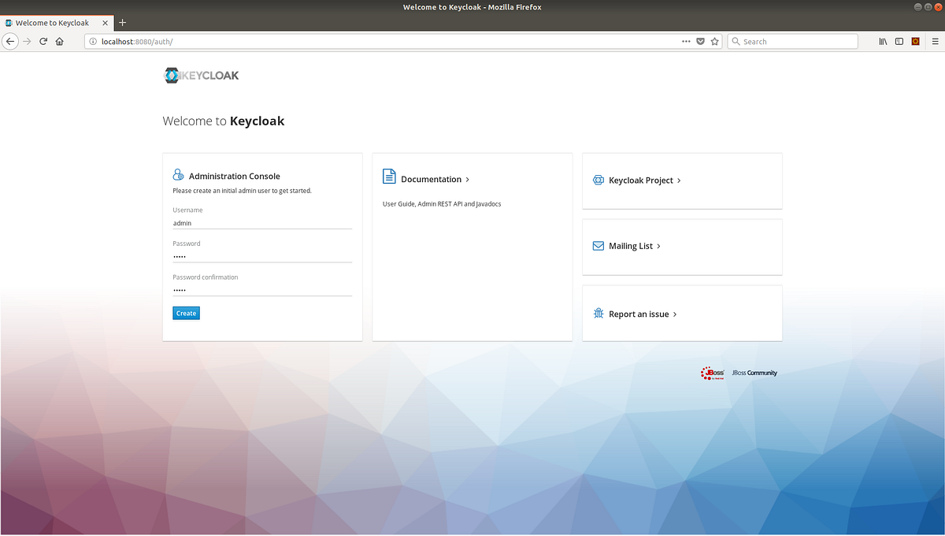
Task: Click the search magnifier icon
Action: click(736, 41)
